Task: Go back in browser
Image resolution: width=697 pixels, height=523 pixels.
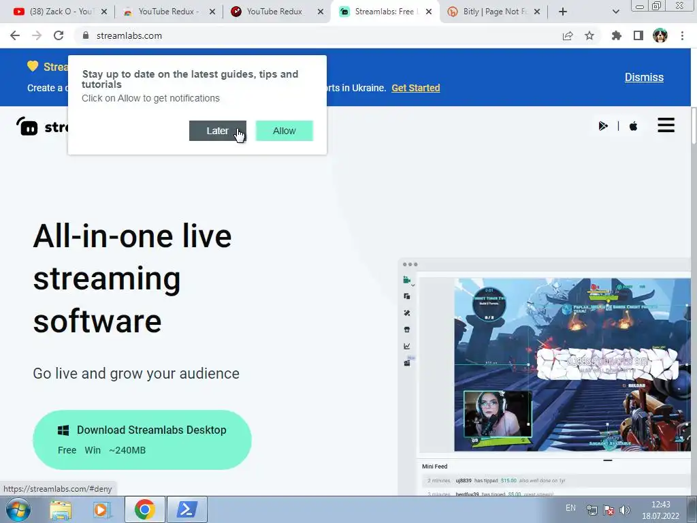Action: point(15,35)
